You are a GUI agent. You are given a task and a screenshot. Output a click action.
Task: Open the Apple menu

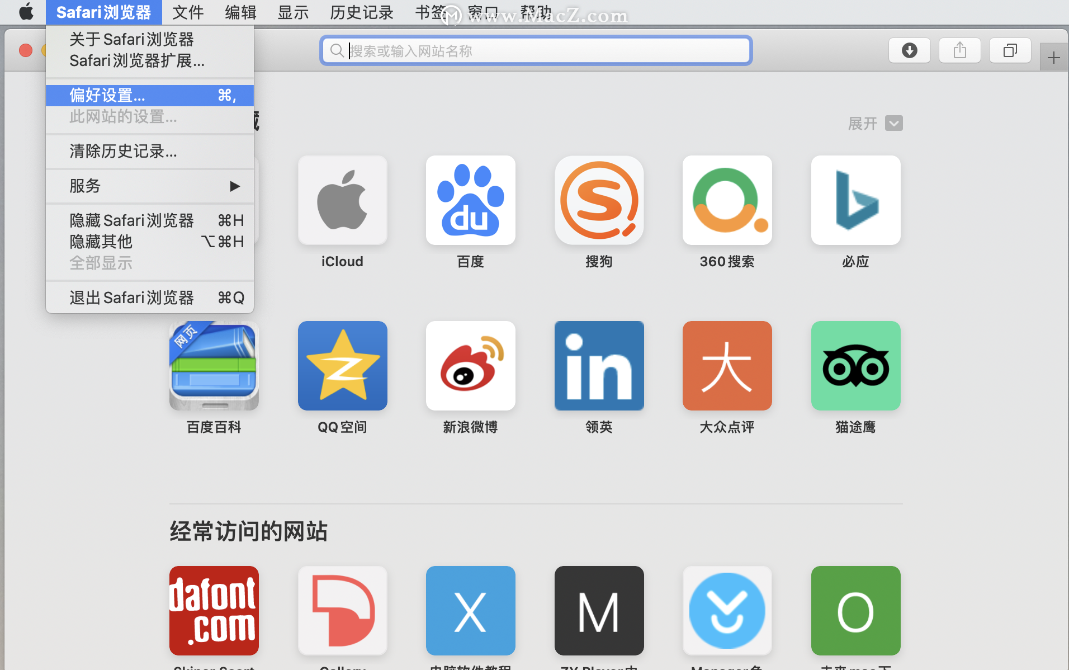pyautogui.click(x=26, y=12)
